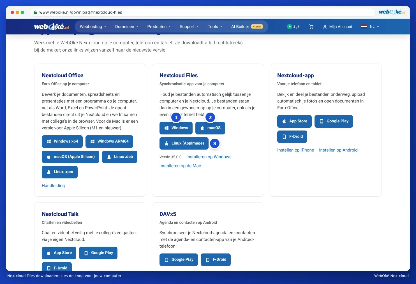Open Installeren op de Mac guide
416x284 pixels.
tap(180, 166)
